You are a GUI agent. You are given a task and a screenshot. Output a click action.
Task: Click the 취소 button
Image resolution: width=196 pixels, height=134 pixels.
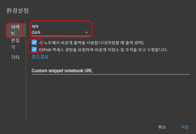point(162,127)
